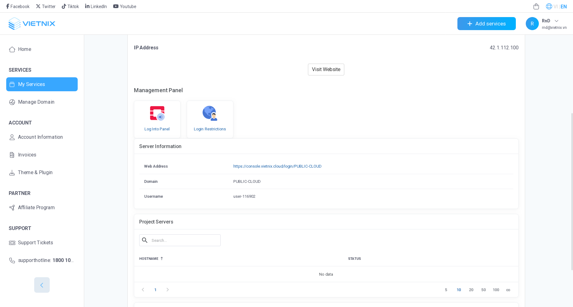Click the shopping cart icon
573x307 pixels.
(x=536, y=7)
